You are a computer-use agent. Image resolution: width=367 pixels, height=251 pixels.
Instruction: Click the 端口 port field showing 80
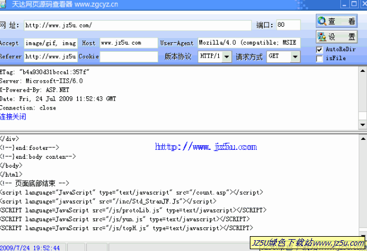tap(288, 25)
